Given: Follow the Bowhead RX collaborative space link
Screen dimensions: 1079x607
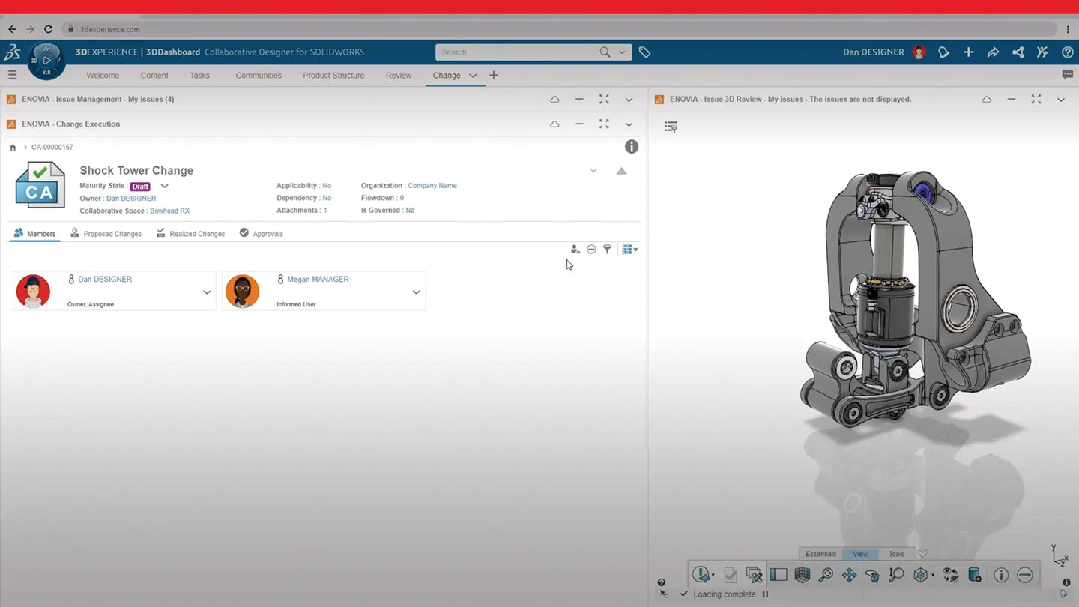Looking at the screenshot, I should pos(169,211).
